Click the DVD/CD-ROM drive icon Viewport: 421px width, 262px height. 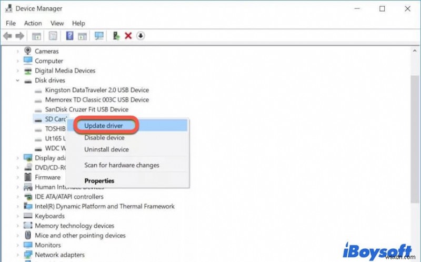click(28, 167)
